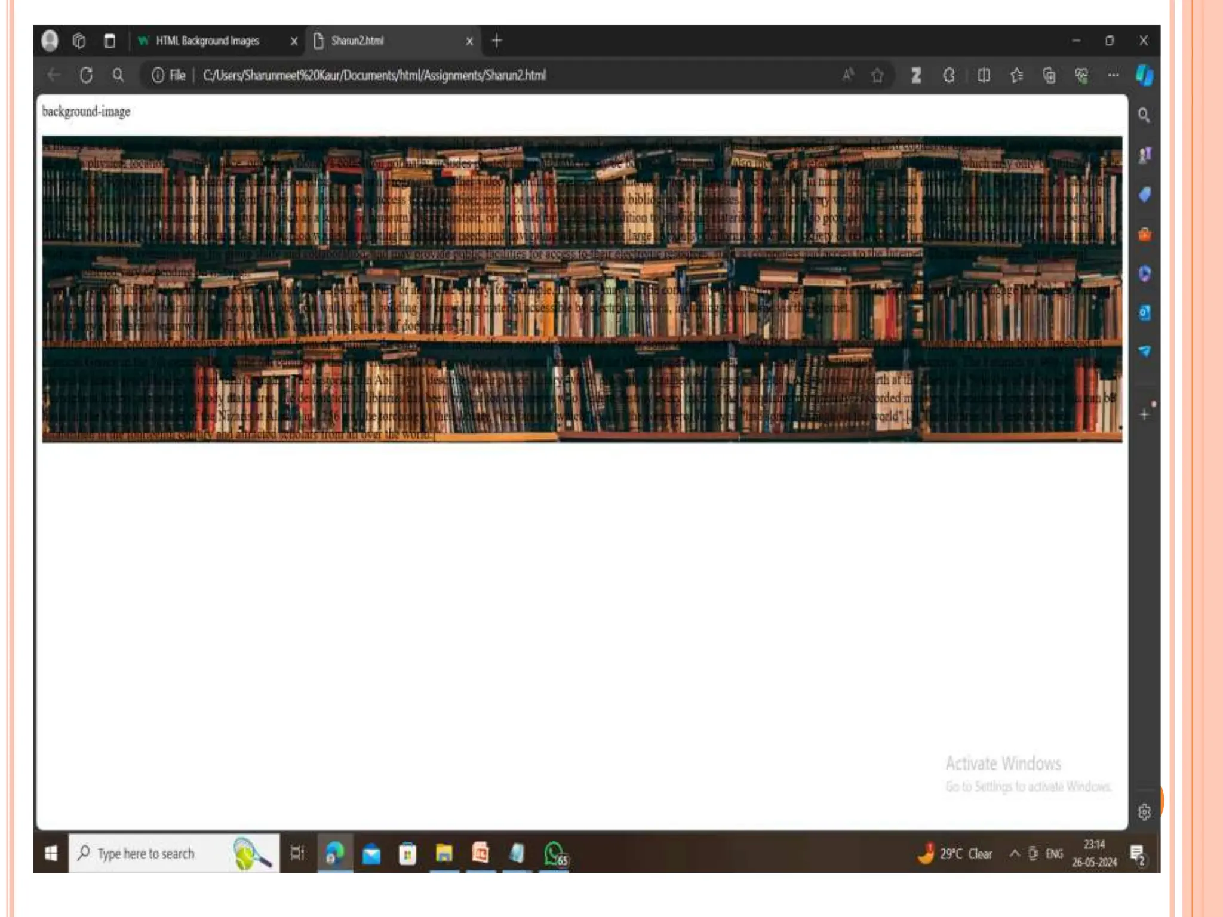Click the address bar file path
The image size is (1223, 917).
(x=374, y=75)
